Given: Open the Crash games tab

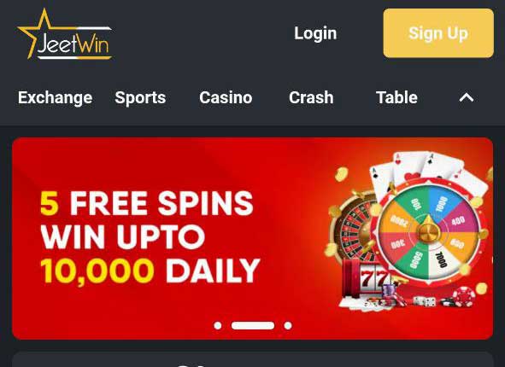Looking at the screenshot, I should pos(311,97).
